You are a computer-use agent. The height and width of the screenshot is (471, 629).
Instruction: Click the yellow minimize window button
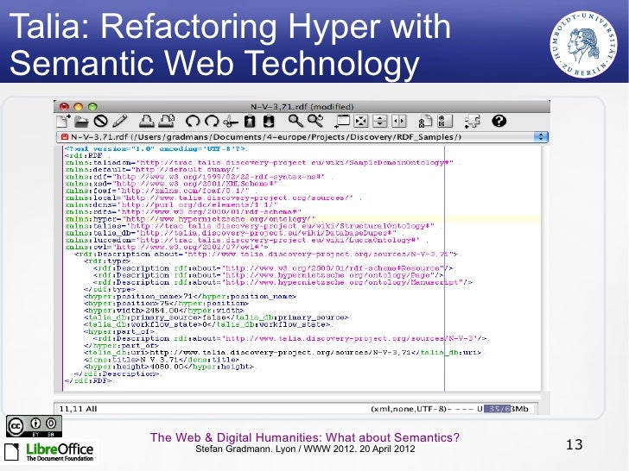click(79, 107)
